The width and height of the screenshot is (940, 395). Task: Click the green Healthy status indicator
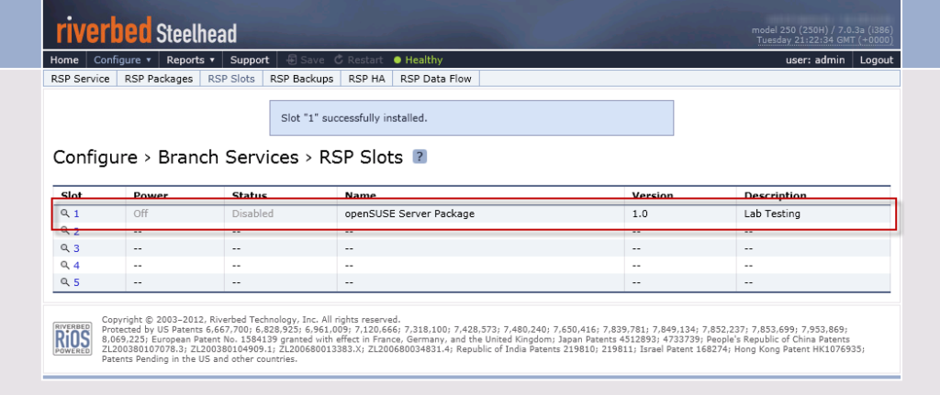click(x=397, y=60)
